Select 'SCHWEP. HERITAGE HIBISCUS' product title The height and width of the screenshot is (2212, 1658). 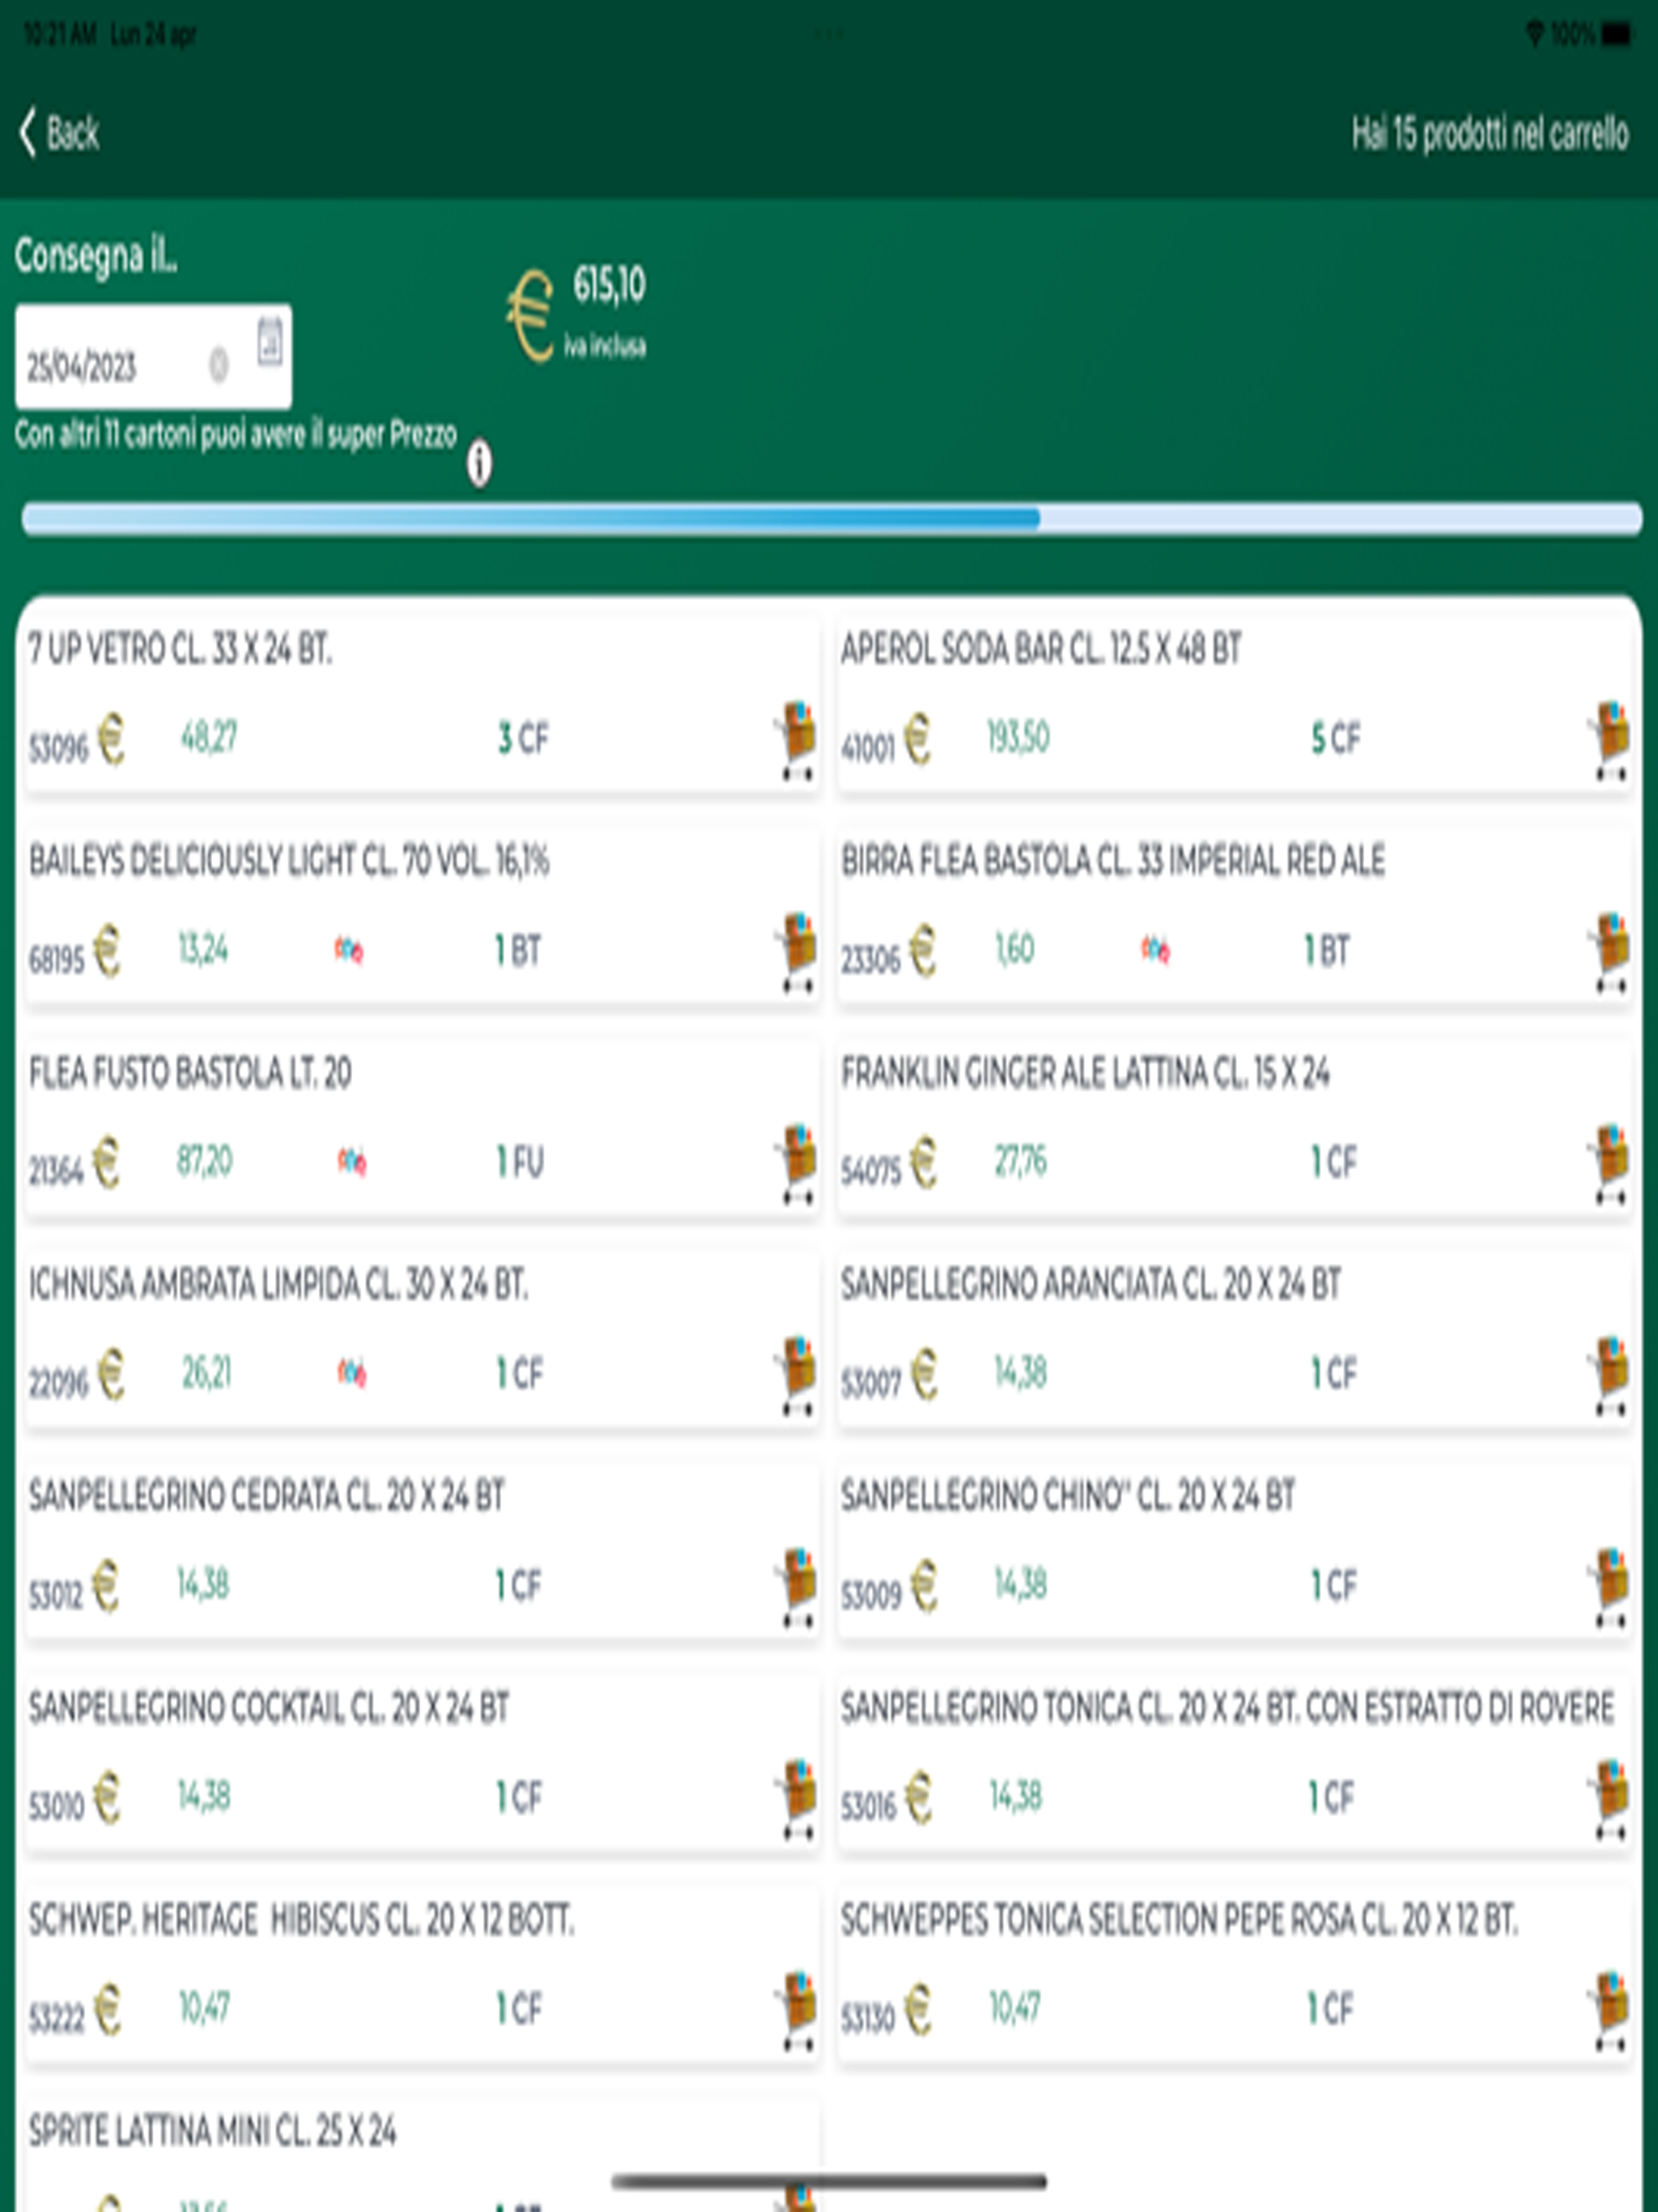(x=301, y=1920)
